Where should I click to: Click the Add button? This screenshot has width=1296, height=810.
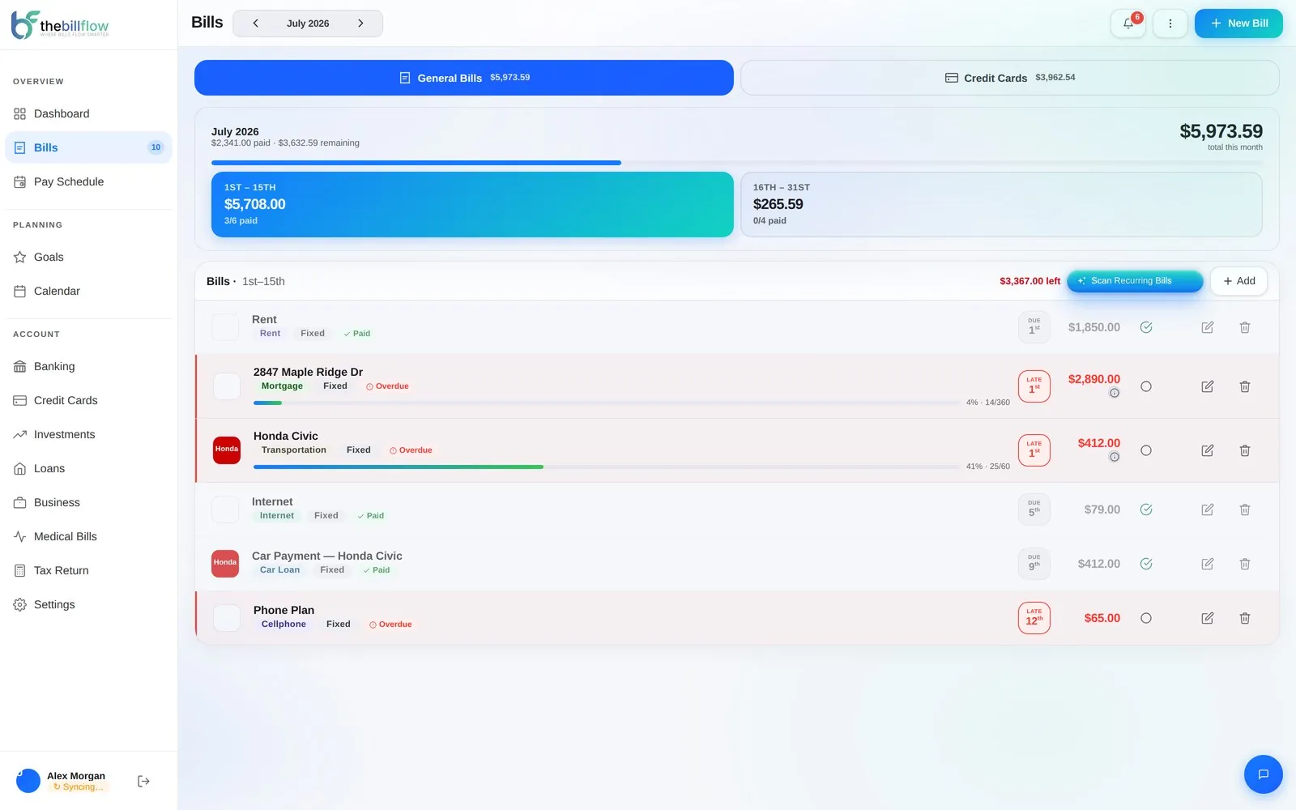point(1238,281)
